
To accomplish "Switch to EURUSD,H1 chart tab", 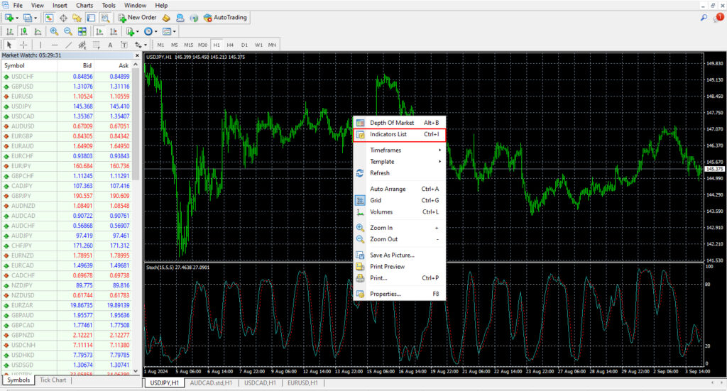I will 302,383.
